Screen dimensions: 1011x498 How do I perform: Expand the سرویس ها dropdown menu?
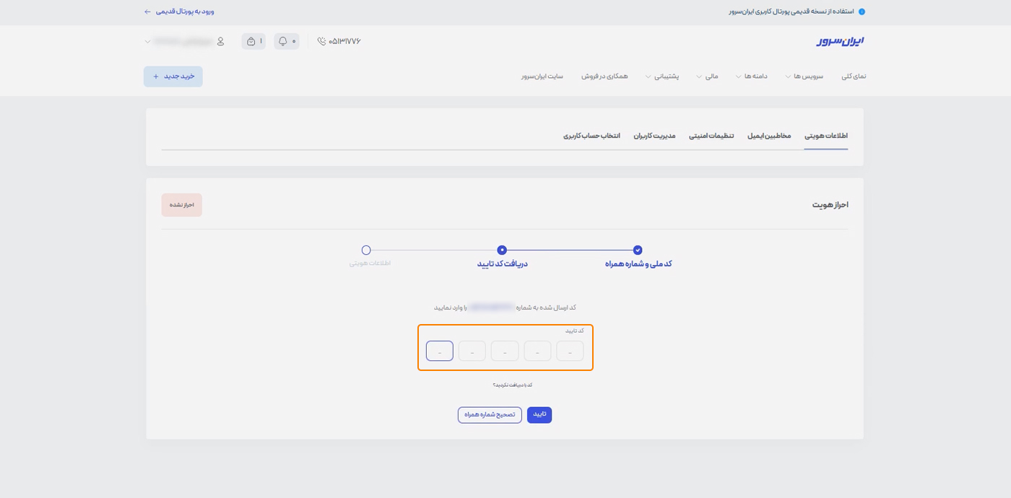(x=805, y=76)
